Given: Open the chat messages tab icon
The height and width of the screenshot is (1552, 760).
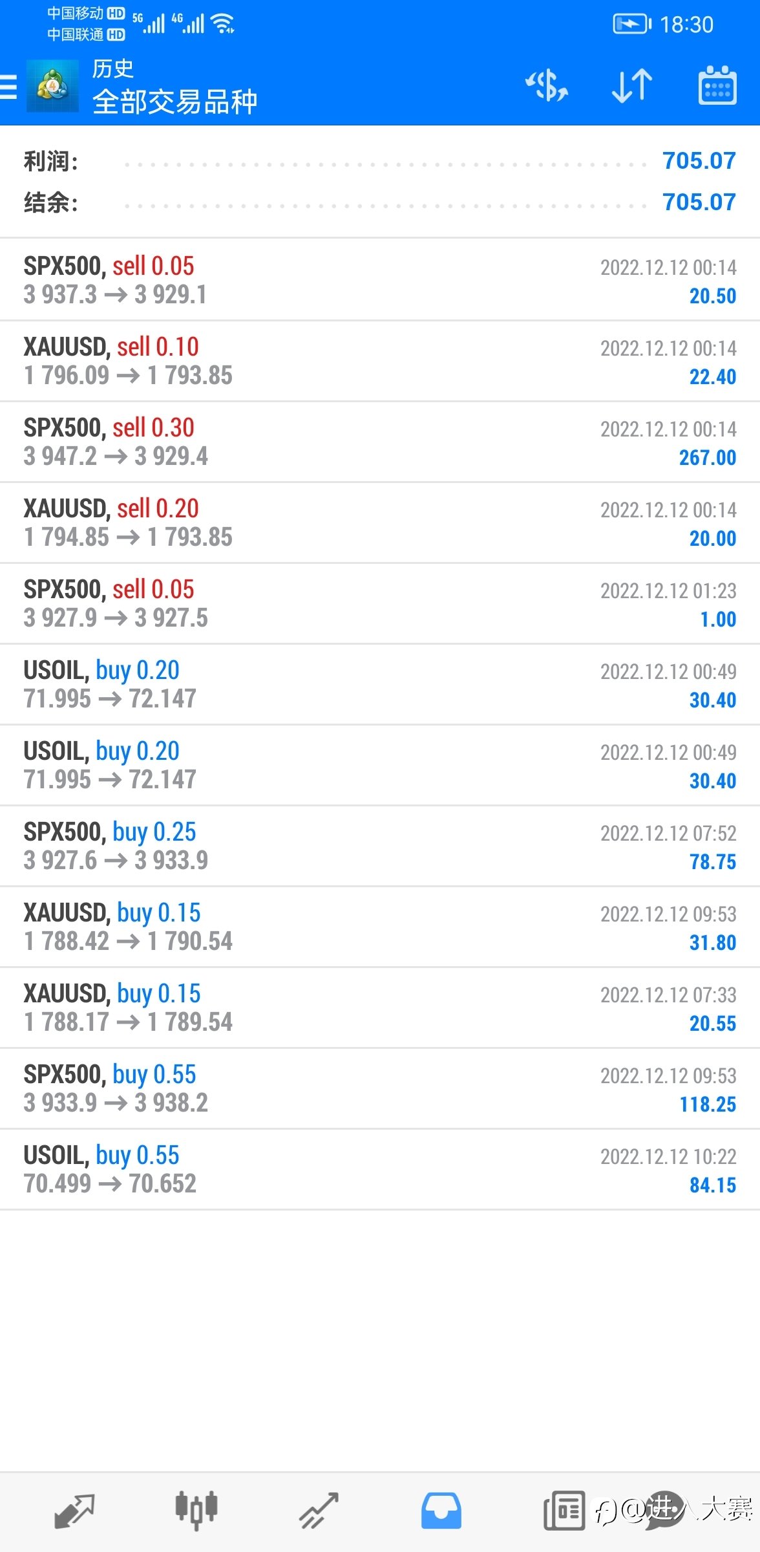Looking at the screenshot, I should pyautogui.click(x=666, y=1511).
